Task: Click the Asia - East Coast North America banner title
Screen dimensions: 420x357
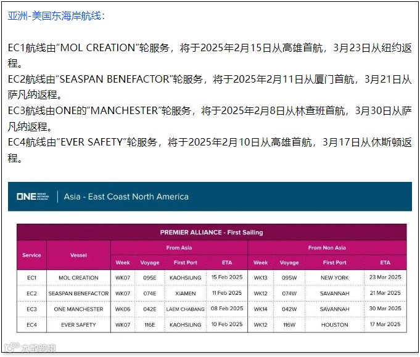Action: [126, 197]
